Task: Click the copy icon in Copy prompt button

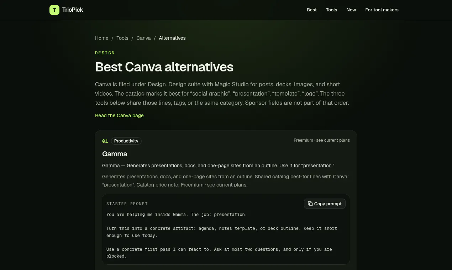Action: click(x=310, y=204)
